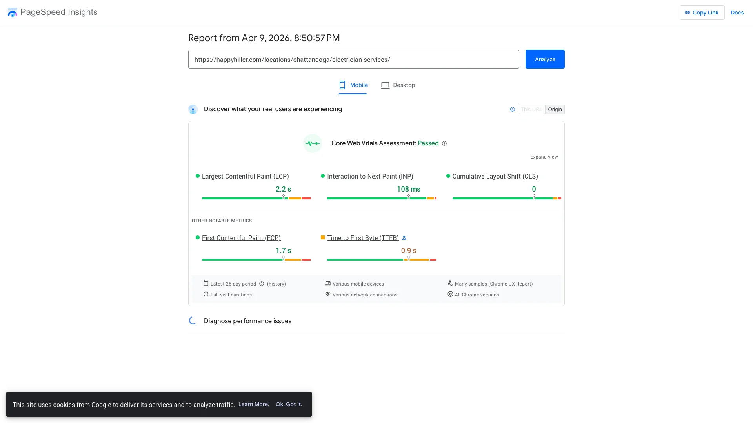The height and width of the screenshot is (423, 753).
Task: Open the info tooltip next to Latest 28-day period
Action: pyautogui.click(x=261, y=284)
